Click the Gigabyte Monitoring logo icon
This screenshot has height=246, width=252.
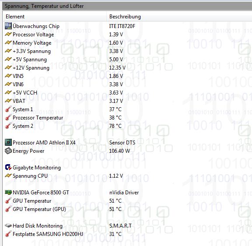[8, 167]
